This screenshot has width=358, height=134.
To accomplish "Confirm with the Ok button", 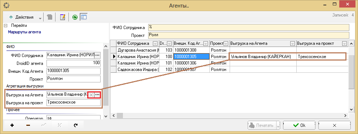I will point(300,125).
